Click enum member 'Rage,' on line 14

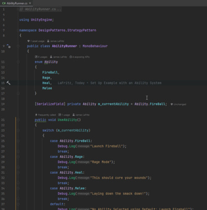(47, 78)
